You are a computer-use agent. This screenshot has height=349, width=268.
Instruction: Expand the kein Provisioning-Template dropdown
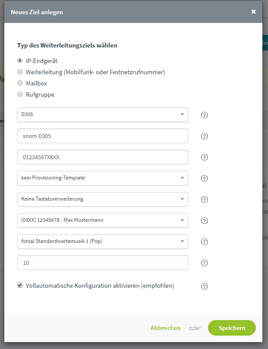(x=104, y=178)
